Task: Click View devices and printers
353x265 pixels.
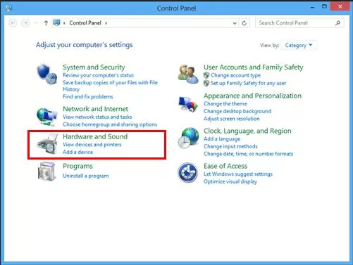Action: [92, 145]
